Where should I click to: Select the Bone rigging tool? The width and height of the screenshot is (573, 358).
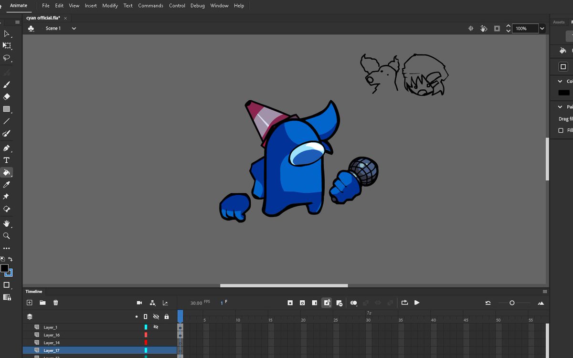click(7, 209)
